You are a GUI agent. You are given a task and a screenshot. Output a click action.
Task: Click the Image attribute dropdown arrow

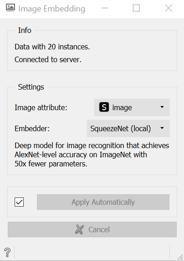pos(162,107)
